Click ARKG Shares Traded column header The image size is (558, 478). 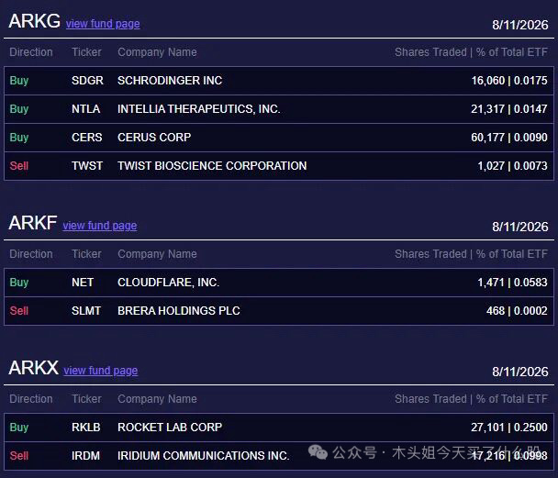[x=471, y=52]
